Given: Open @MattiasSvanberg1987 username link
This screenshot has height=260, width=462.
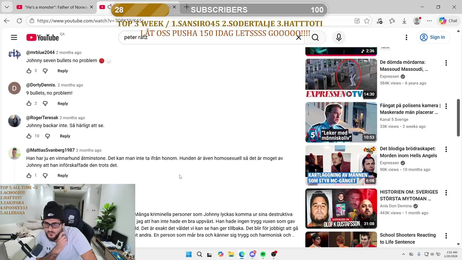Looking at the screenshot, I should pyautogui.click(x=51, y=150).
